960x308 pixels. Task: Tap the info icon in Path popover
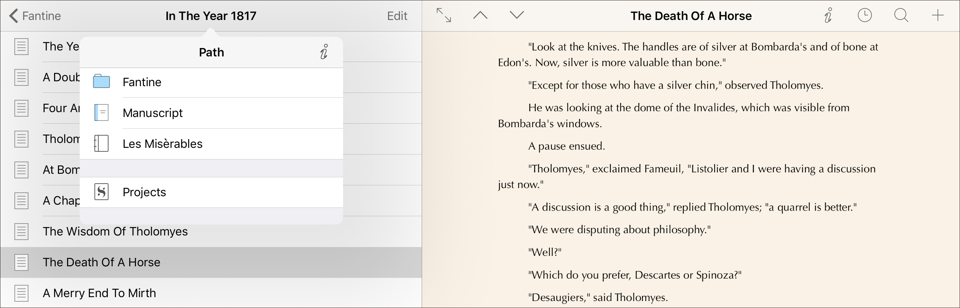pyautogui.click(x=324, y=52)
